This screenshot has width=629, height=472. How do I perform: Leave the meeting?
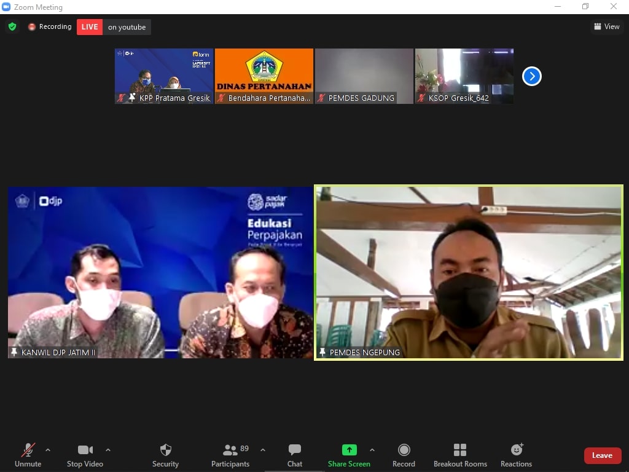click(602, 455)
